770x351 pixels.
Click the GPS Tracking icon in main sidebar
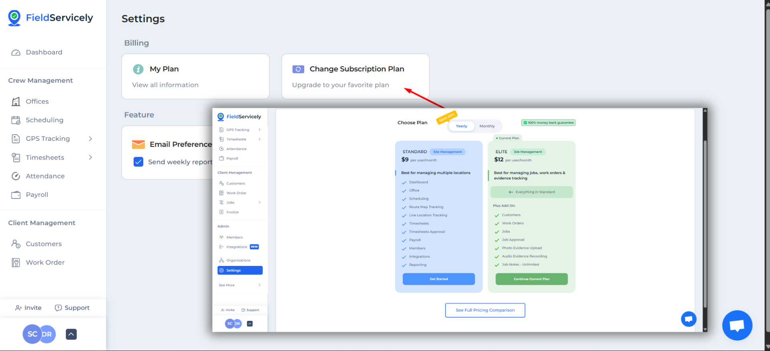tap(16, 139)
